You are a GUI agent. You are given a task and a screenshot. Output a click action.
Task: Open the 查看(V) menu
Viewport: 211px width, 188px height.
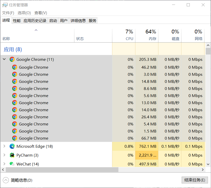pyautogui.click(x=41, y=13)
